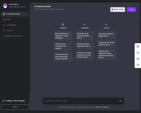Select 'Allows user to customise the website' card

[x=63, y=46]
